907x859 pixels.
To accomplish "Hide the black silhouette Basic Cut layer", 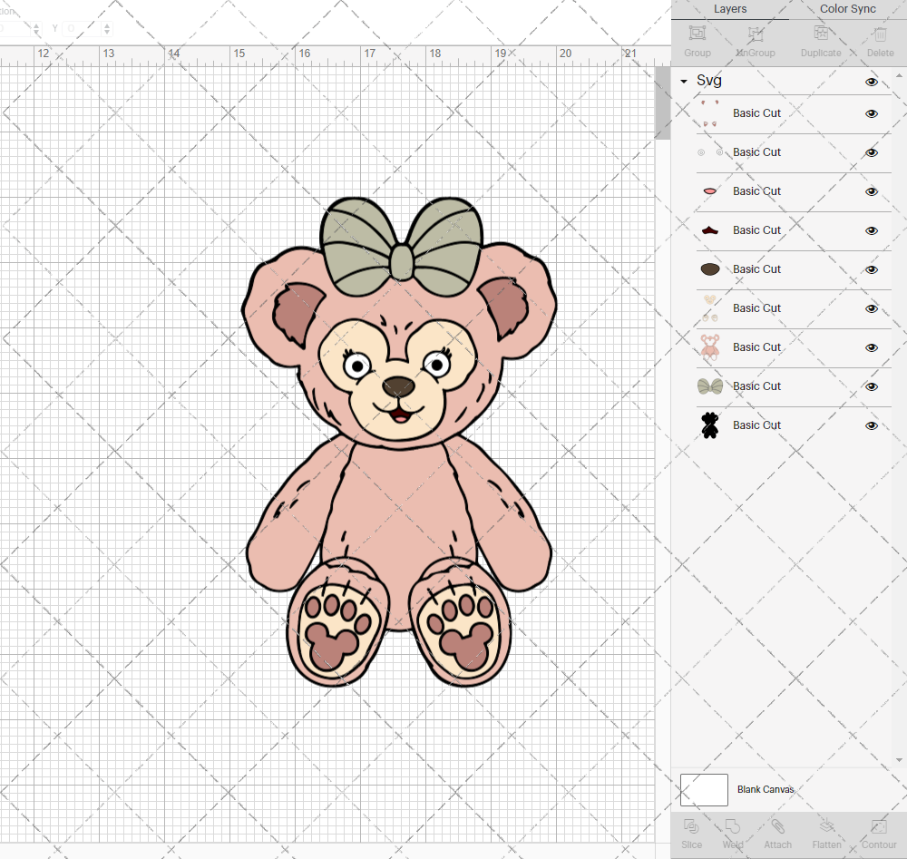I will (x=871, y=425).
